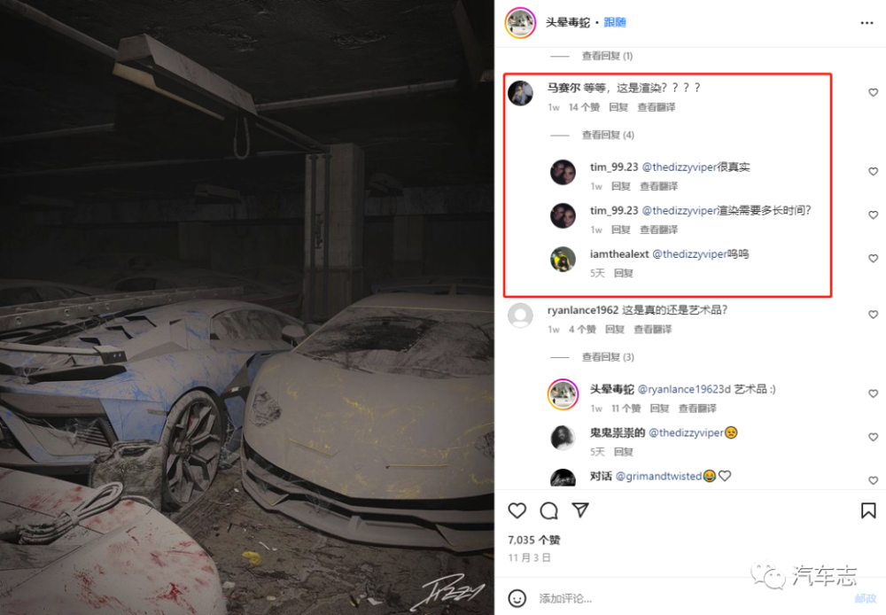Expand 查看回复 (1) replies at top
This screenshot has height=615, width=886.
coord(608,56)
